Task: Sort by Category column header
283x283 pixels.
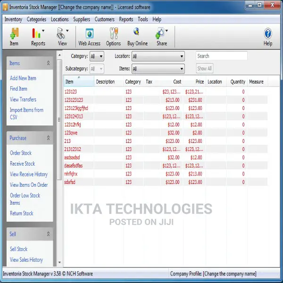Action: 133,82
